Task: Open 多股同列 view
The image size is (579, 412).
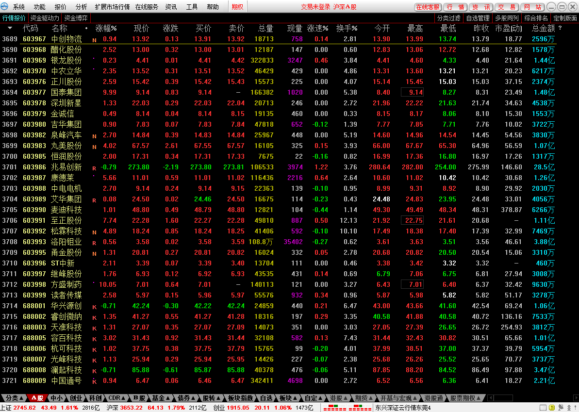Action: [x=507, y=18]
